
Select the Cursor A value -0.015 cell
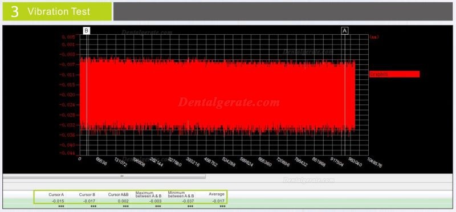click(x=58, y=201)
